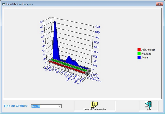Click the Año Anterior legend label

(x=148, y=50)
